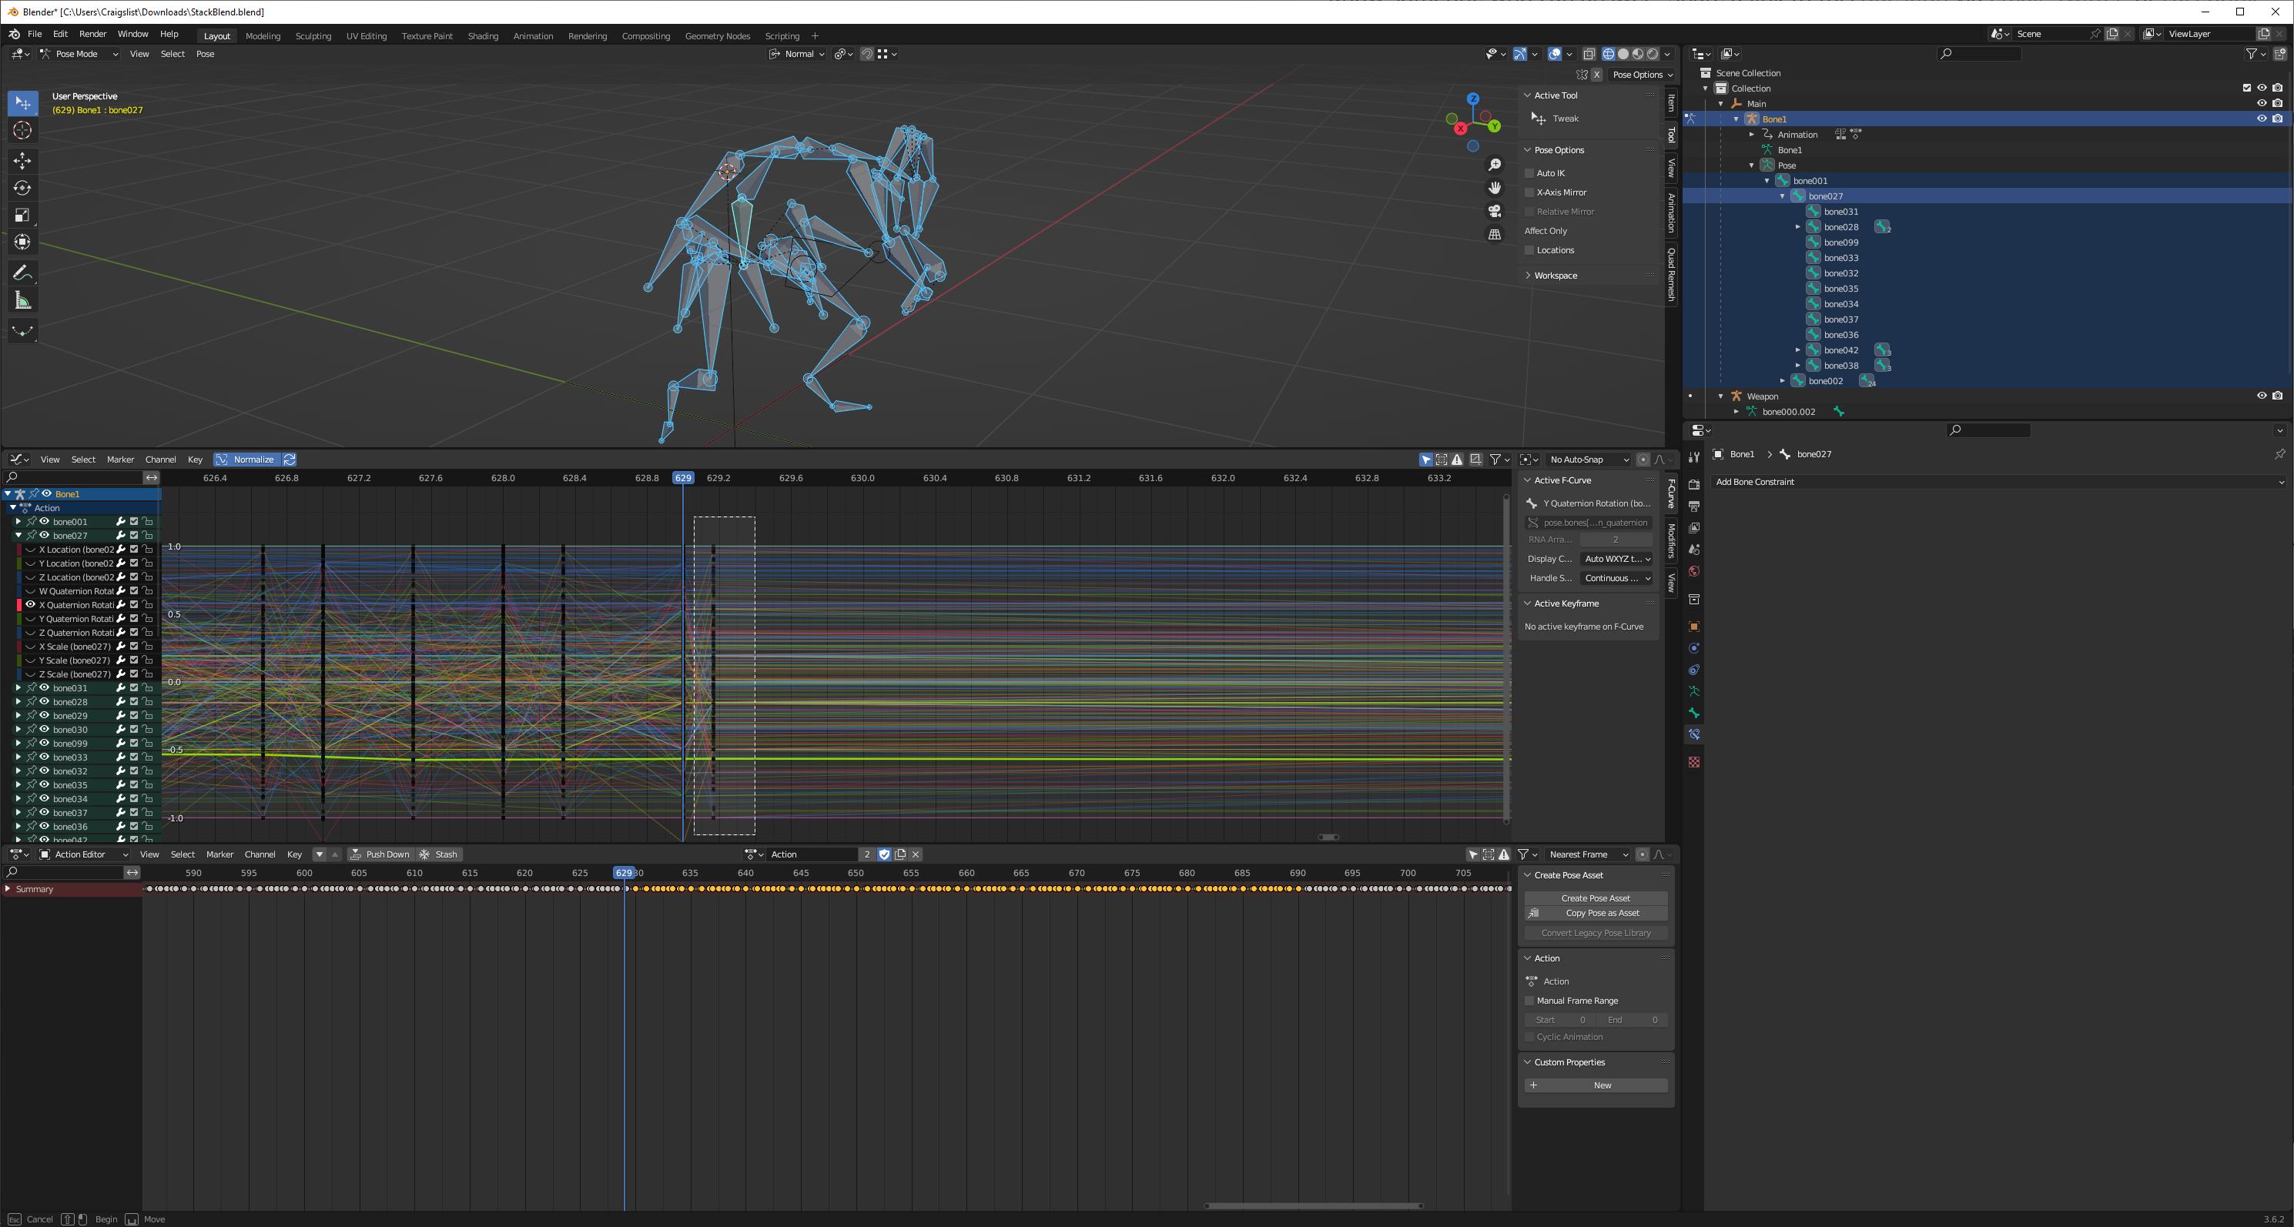Enable Affect Only Locations checkbox

[1529, 250]
